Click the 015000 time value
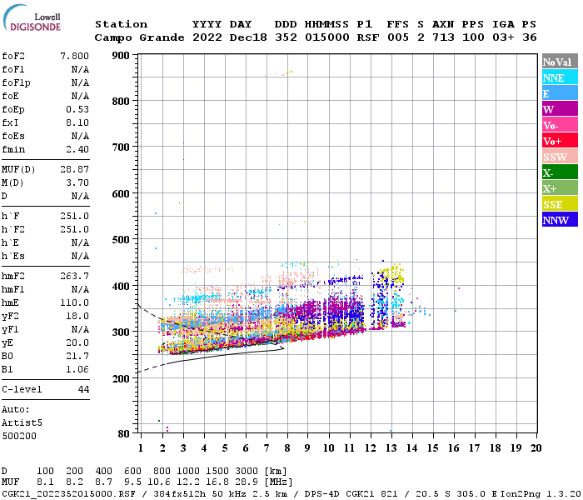Viewport: 583px width, 500px height. [x=326, y=37]
